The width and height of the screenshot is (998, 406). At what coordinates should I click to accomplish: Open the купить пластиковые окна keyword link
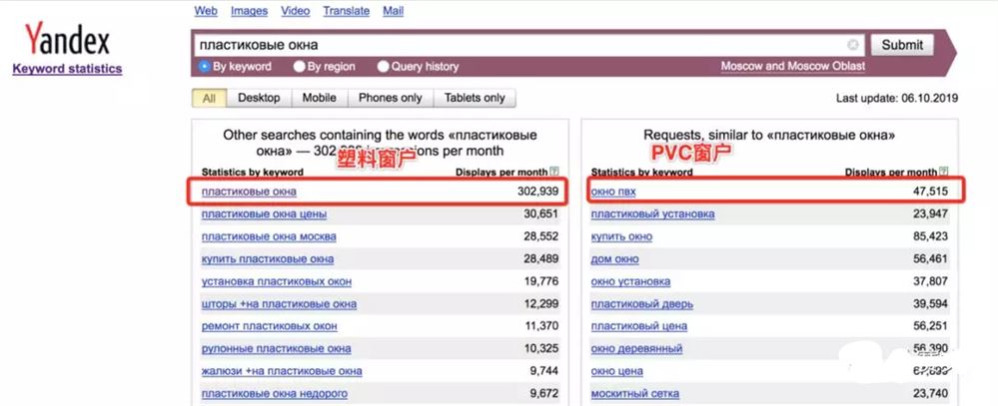tap(268, 258)
